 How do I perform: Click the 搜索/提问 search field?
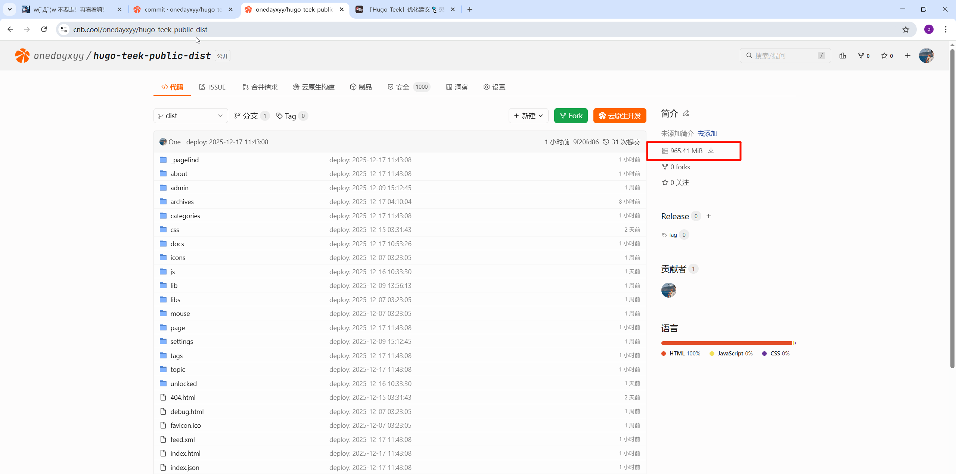click(x=784, y=56)
